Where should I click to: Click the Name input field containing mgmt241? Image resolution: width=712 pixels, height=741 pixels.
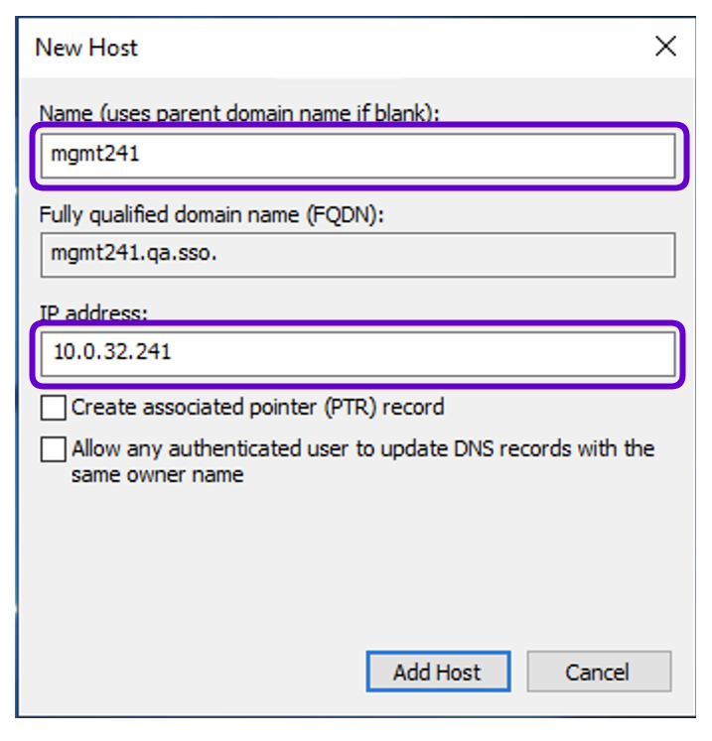(357, 156)
